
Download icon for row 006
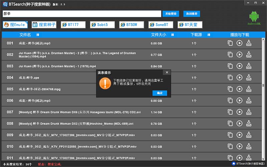tap(249, 100)
